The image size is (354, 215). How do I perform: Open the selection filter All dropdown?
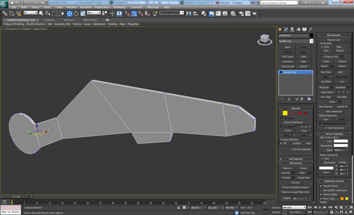(x=30, y=13)
